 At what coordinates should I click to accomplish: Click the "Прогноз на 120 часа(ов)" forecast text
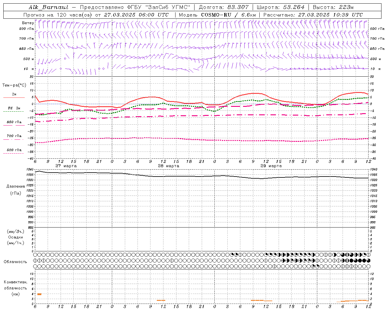click(x=58, y=15)
